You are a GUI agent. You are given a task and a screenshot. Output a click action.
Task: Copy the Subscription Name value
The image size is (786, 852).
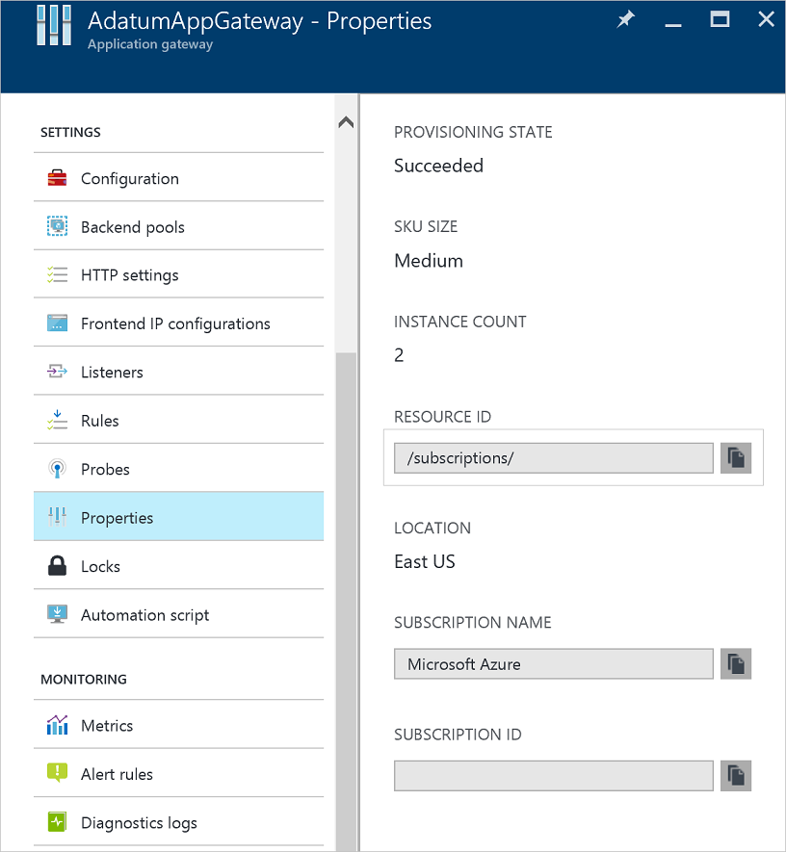pos(736,663)
